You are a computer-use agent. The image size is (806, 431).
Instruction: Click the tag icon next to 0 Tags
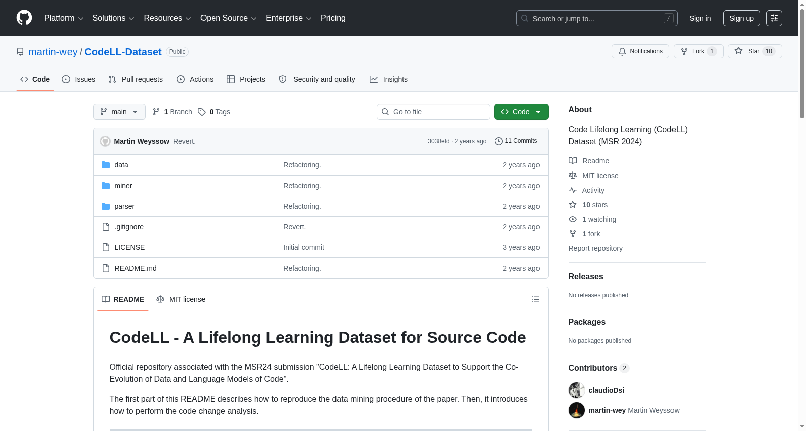click(x=201, y=112)
